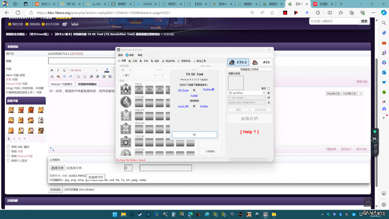
Task: Click the bold formatting icon in the editor
Action: (52, 70)
